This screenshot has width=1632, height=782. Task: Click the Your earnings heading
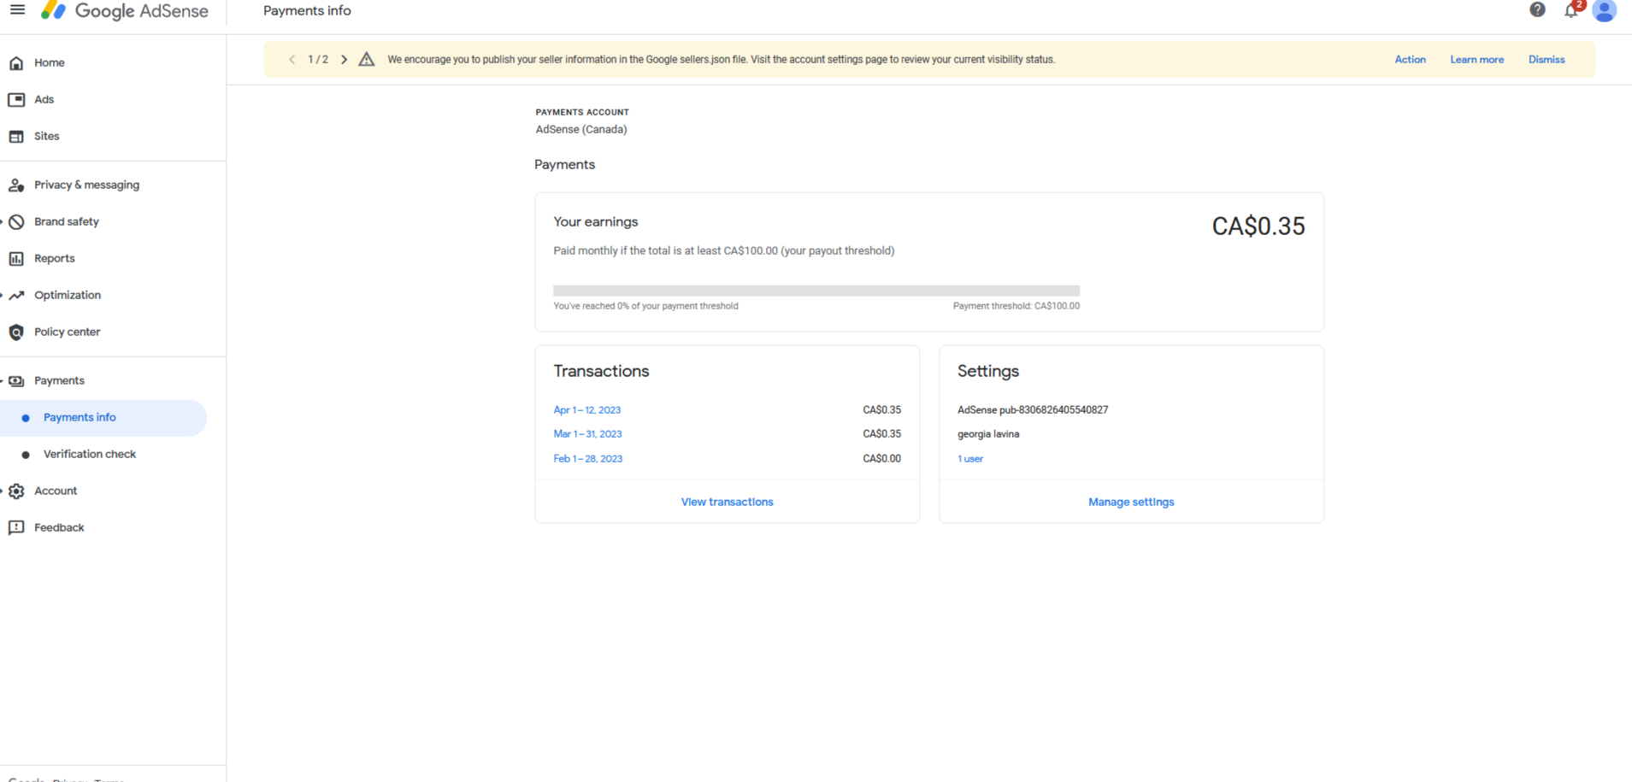pos(596,222)
